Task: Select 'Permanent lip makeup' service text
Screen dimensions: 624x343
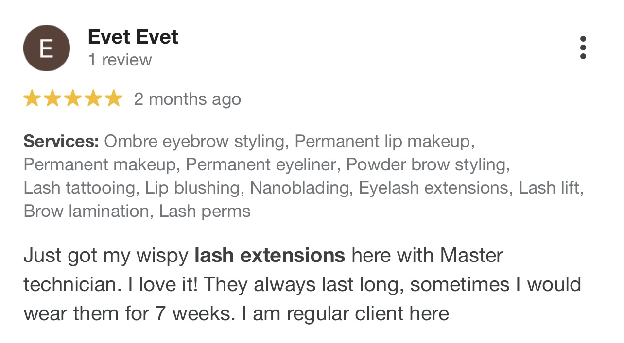Action: [x=383, y=142]
